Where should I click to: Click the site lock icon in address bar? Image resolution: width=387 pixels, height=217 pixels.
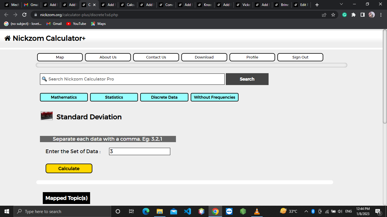coord(35,15)
